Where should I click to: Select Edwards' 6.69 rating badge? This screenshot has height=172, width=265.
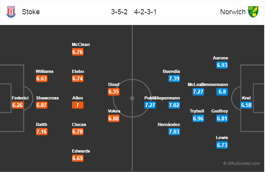tap(78, 158)
